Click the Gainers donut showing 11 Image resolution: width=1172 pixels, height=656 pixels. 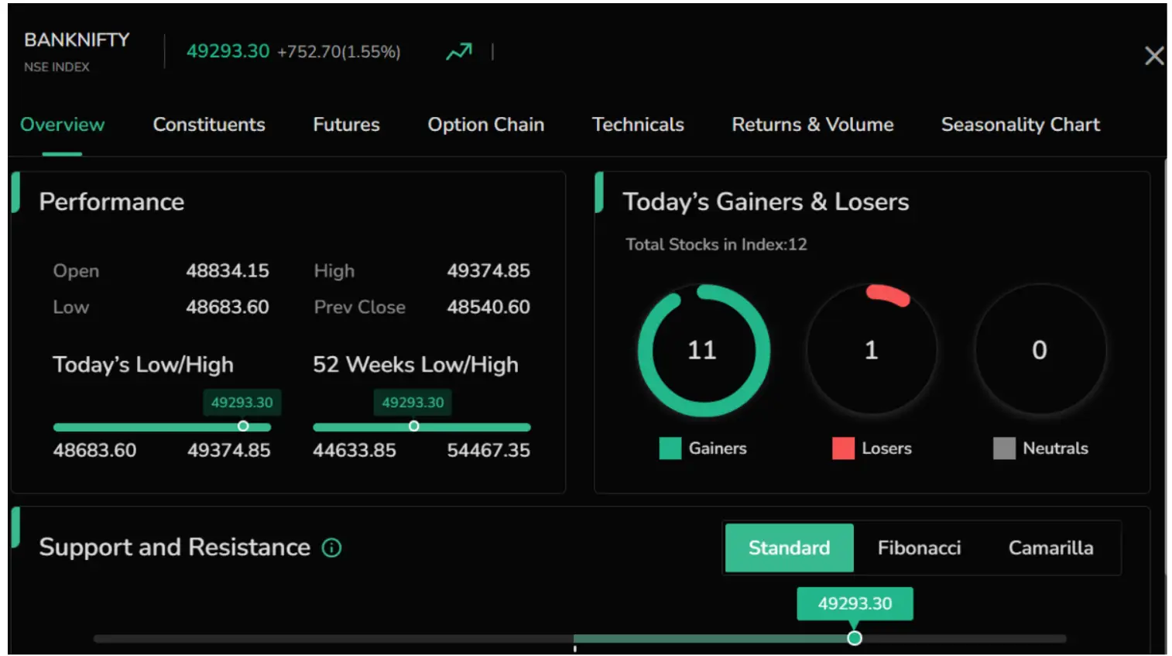pos(703,350)
